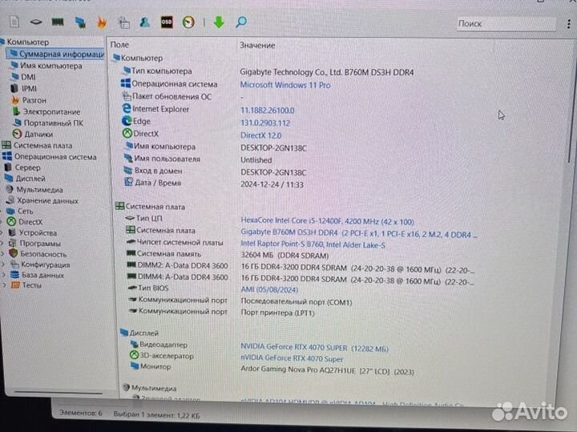Click the Report page toolbar icon
577x432 pixels.
14,22
